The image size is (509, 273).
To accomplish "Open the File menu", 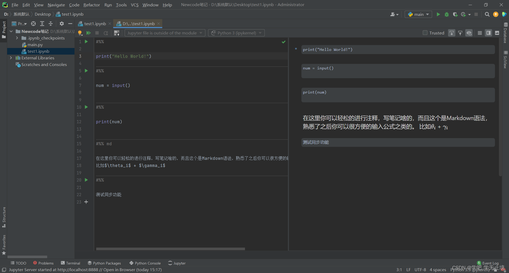I will coord(15,5).
